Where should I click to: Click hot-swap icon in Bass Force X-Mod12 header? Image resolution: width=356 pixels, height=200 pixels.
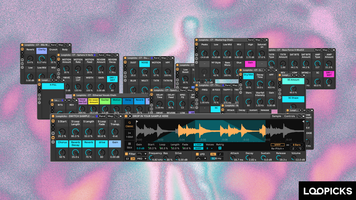[x=330, y=50]
